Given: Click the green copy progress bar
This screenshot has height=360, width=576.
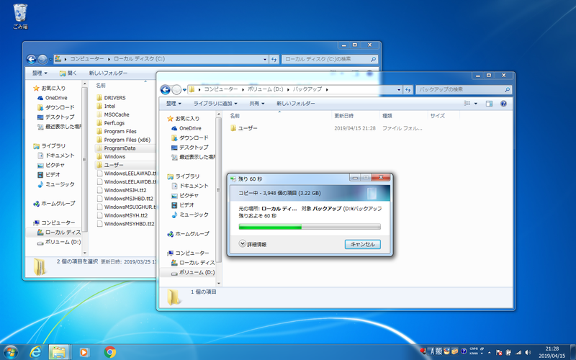Looking at the screenshot, I should [310, 227].
